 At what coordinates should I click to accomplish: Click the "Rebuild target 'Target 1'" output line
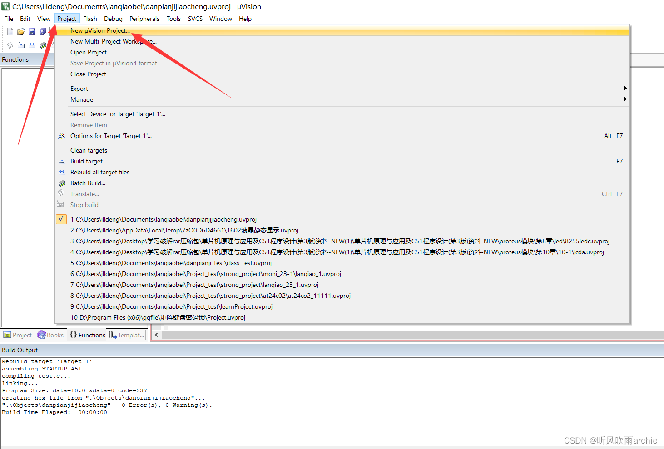pyautogui.click(x=47, y=361)
